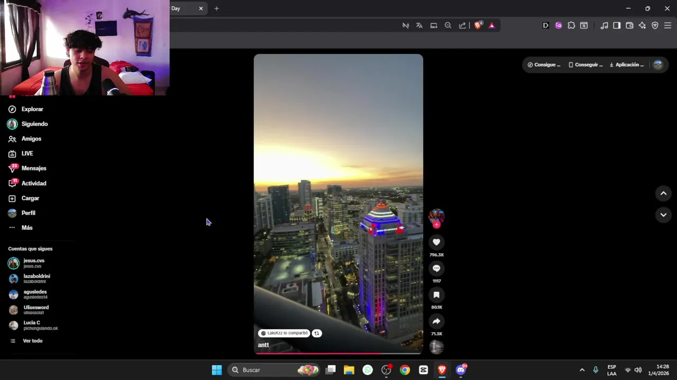Open Google Chrome from taskbar
The image size is (677, 380).
coord(405,370)
